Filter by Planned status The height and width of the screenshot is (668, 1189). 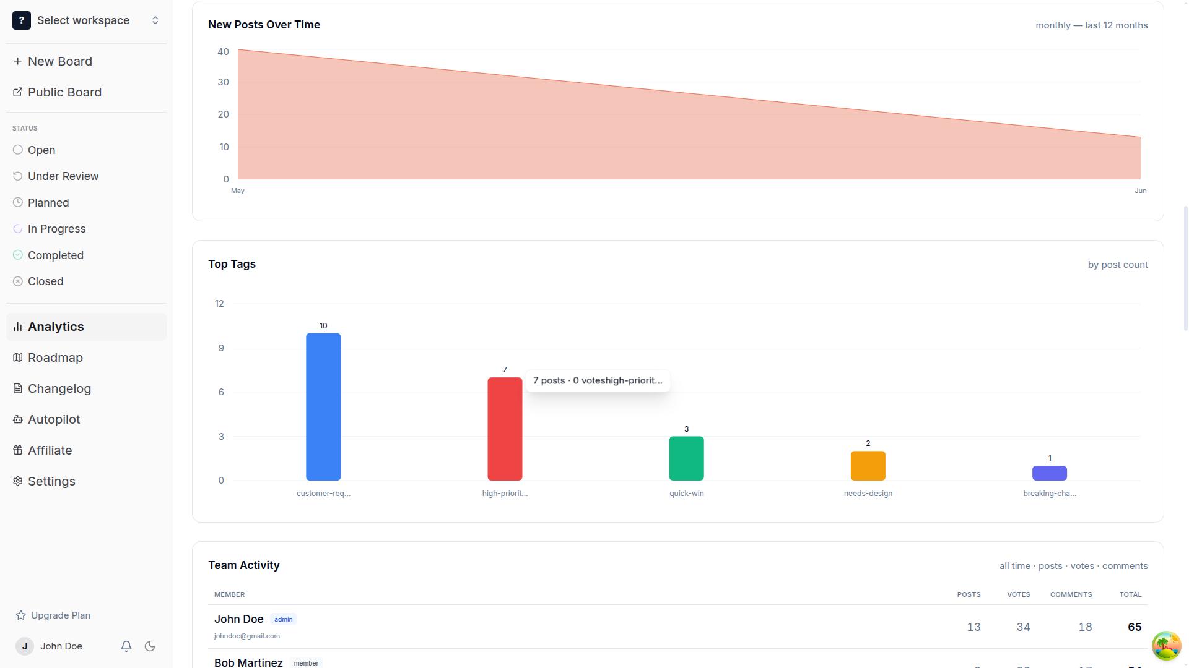(x=86, y=203)
